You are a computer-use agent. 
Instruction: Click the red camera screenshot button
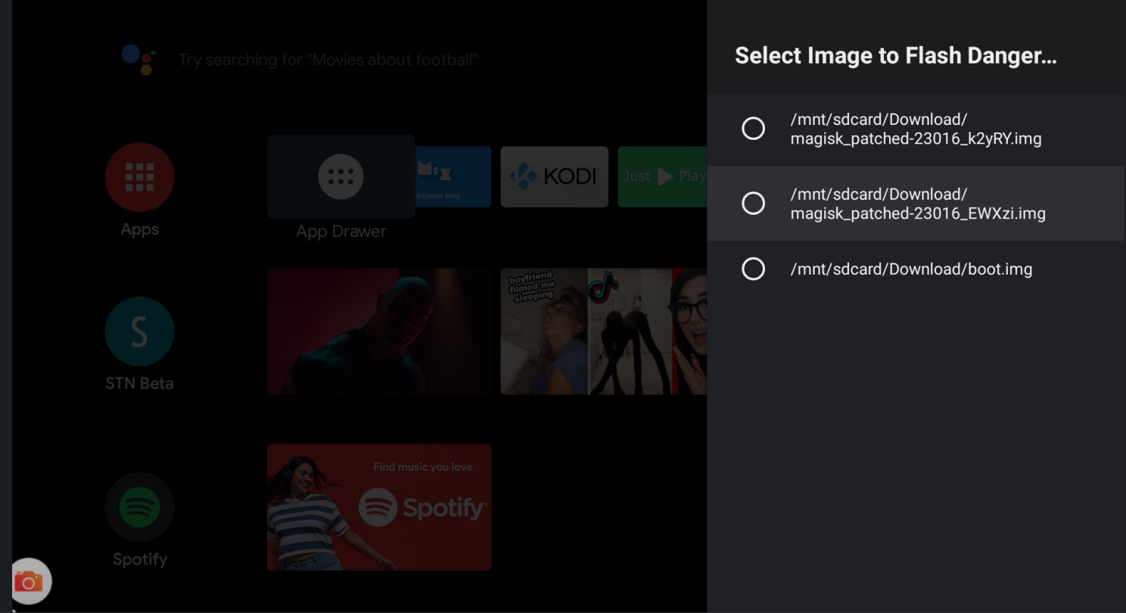pyautogui.click(x=30, y=581)
